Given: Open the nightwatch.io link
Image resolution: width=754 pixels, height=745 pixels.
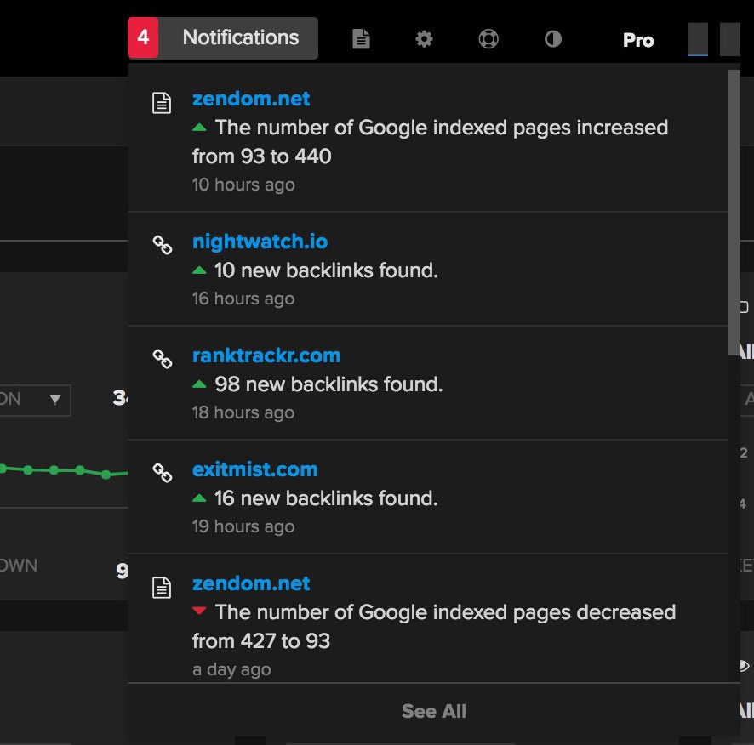Looking at the screenshot, I should pyautogui.click(x=259, y=242).
